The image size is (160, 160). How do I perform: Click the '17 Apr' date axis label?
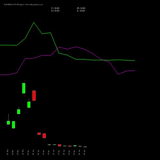click(59, 152)
